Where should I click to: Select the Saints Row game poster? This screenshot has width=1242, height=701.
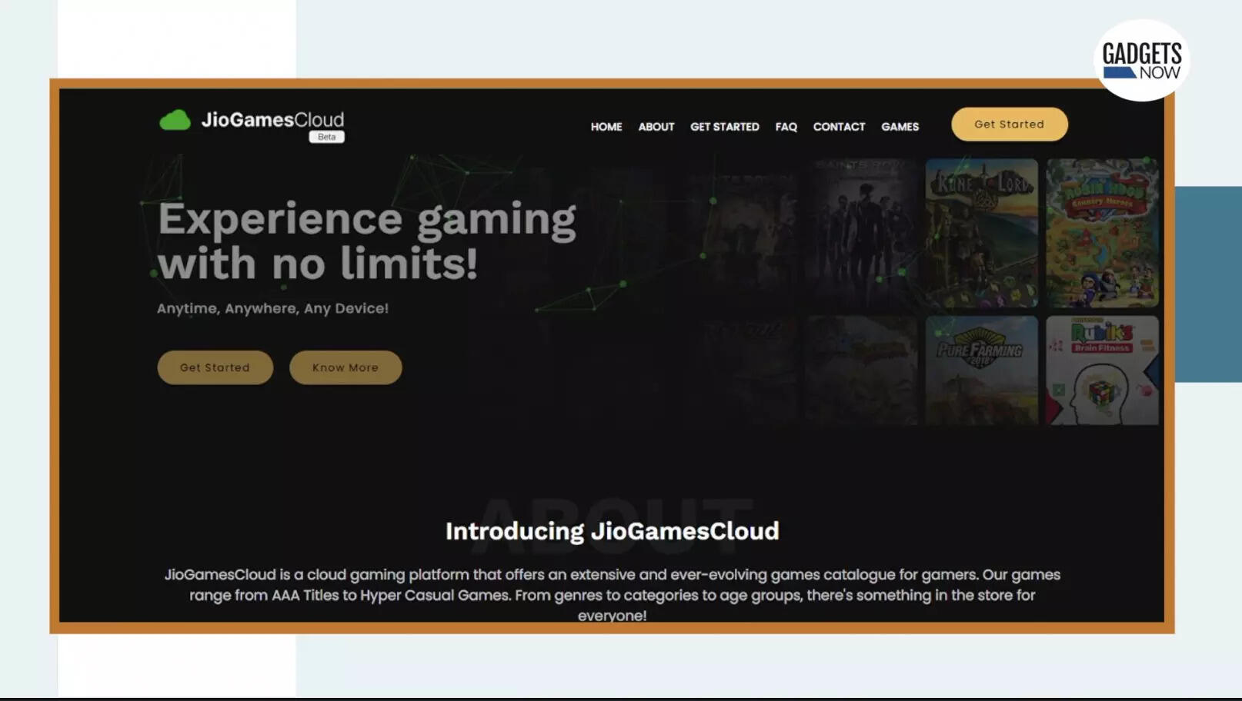coord(862,232)
